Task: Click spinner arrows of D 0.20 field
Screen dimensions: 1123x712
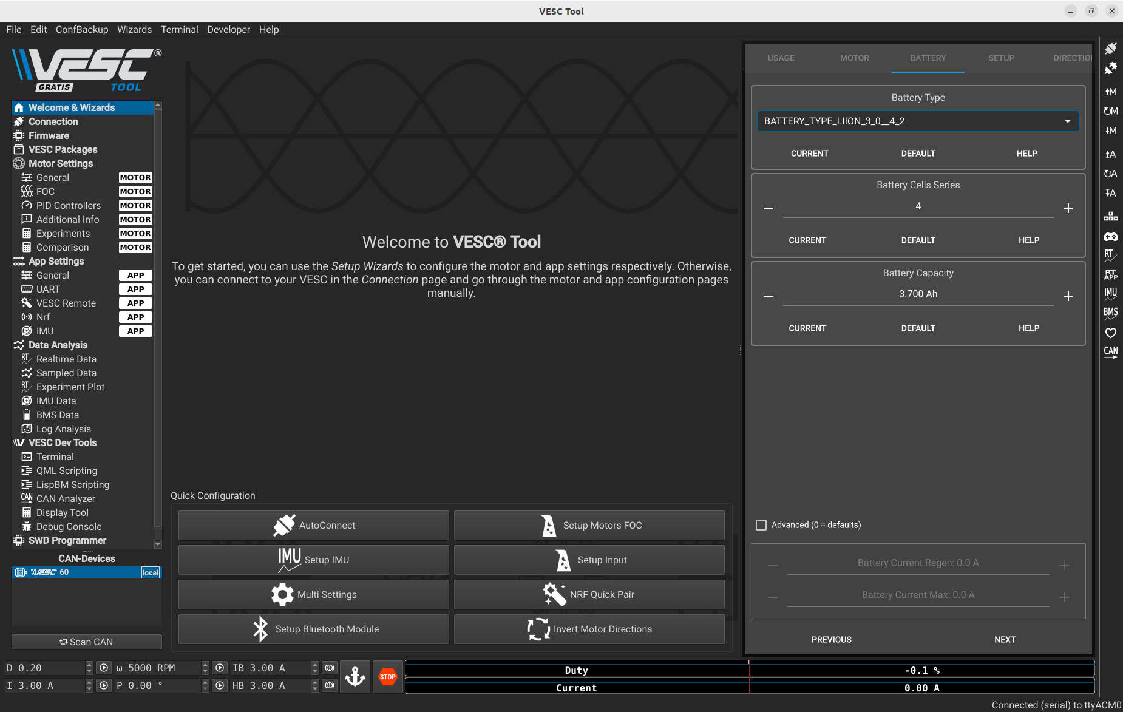Action: 89,668
